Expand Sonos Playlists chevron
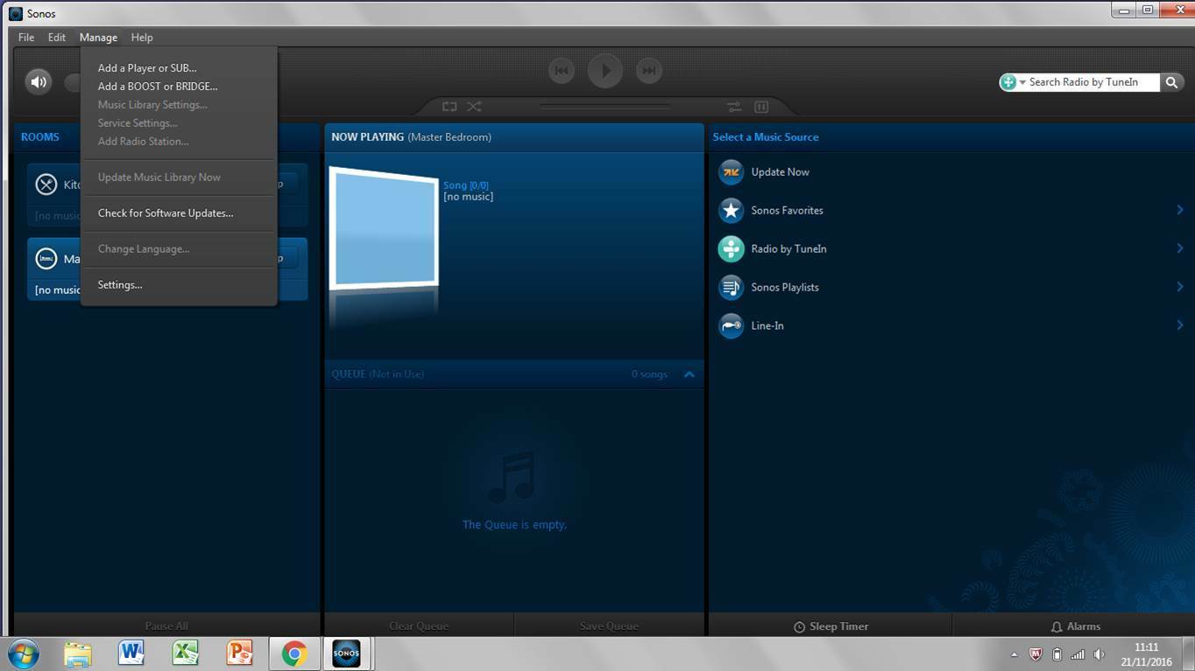Screen dimensions: 1195x671 click(1180, 287)
